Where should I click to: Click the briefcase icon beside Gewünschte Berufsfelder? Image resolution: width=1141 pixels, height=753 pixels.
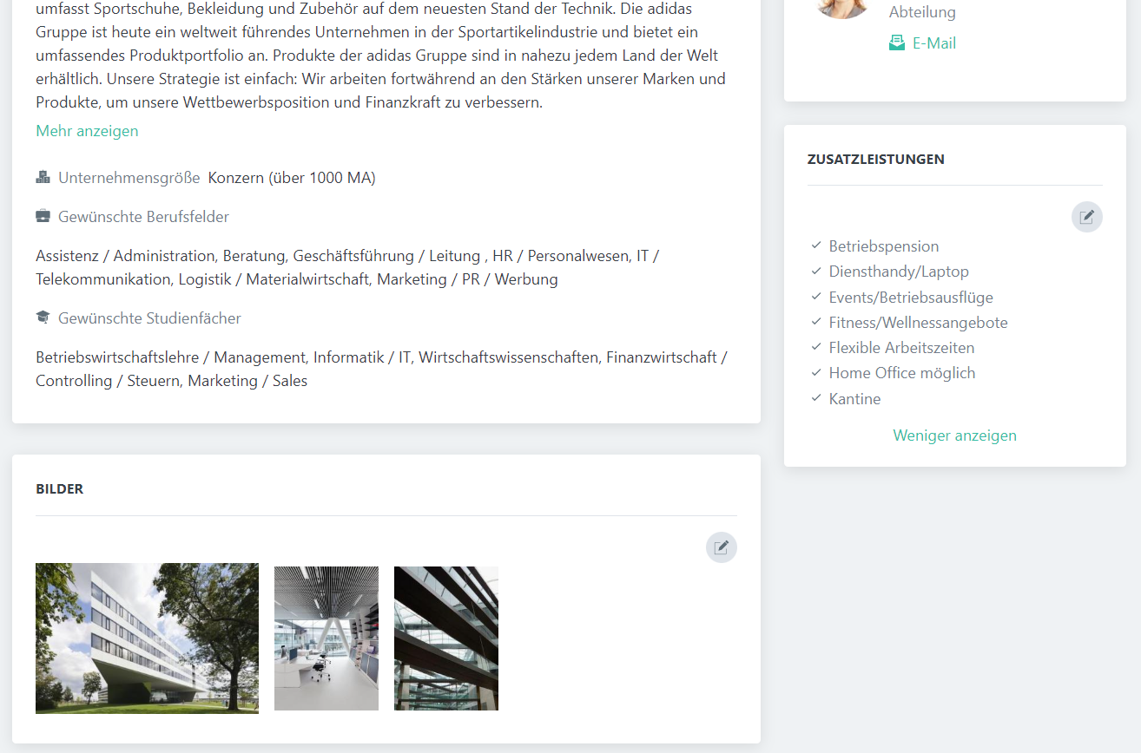click(43, 216)
